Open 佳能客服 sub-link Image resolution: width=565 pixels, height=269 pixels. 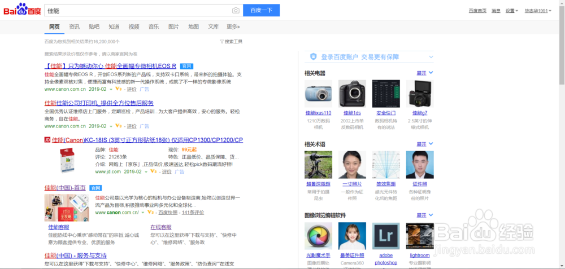[x=59, y=227]
